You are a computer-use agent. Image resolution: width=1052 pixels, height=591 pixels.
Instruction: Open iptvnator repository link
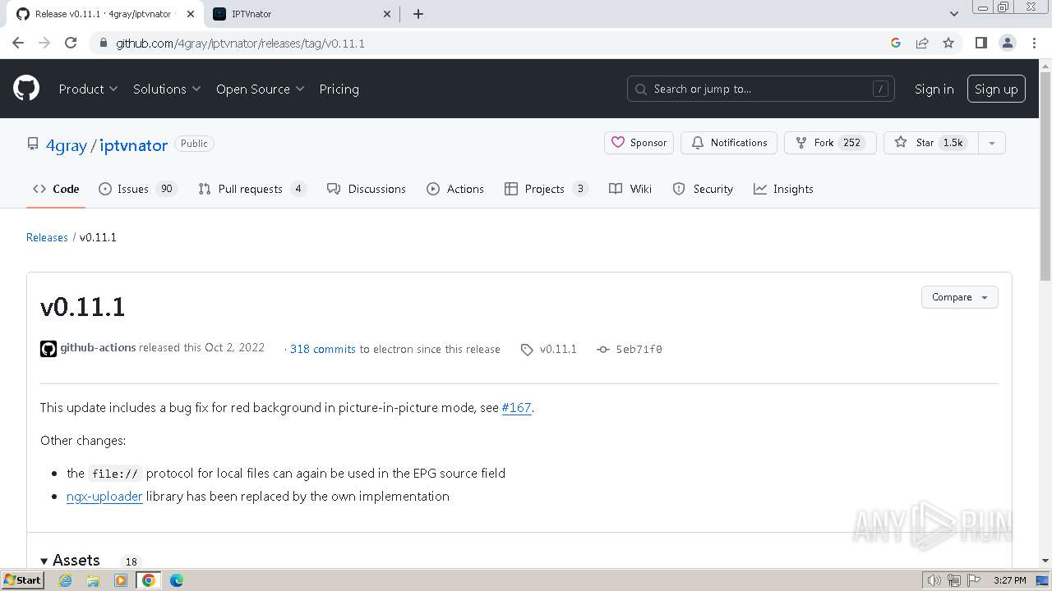point(133,144)
